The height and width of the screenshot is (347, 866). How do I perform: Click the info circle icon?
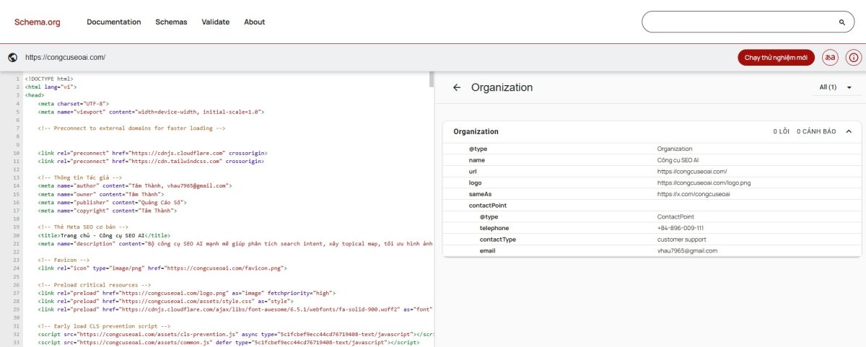point(854,58)
